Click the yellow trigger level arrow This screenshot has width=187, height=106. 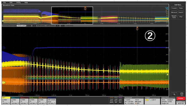tap(167, 74)
